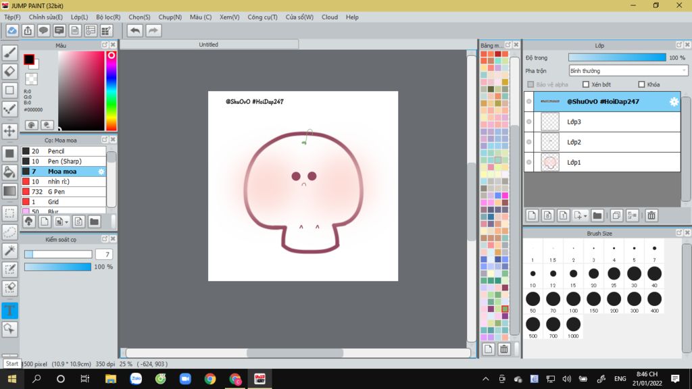Click the Độ trong layer opacity slider
The width and height of the screenshot is (692, 389).
pyautogui.click(x=617, y=57)
